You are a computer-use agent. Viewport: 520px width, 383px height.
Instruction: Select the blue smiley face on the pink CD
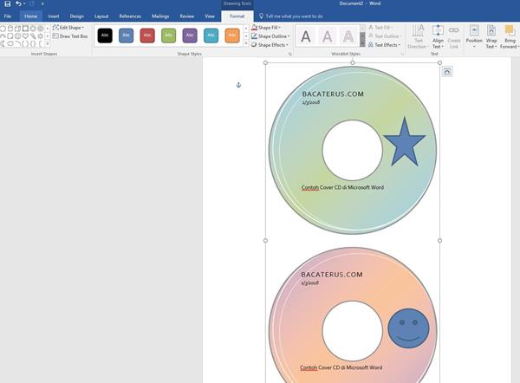pos(408,328)
